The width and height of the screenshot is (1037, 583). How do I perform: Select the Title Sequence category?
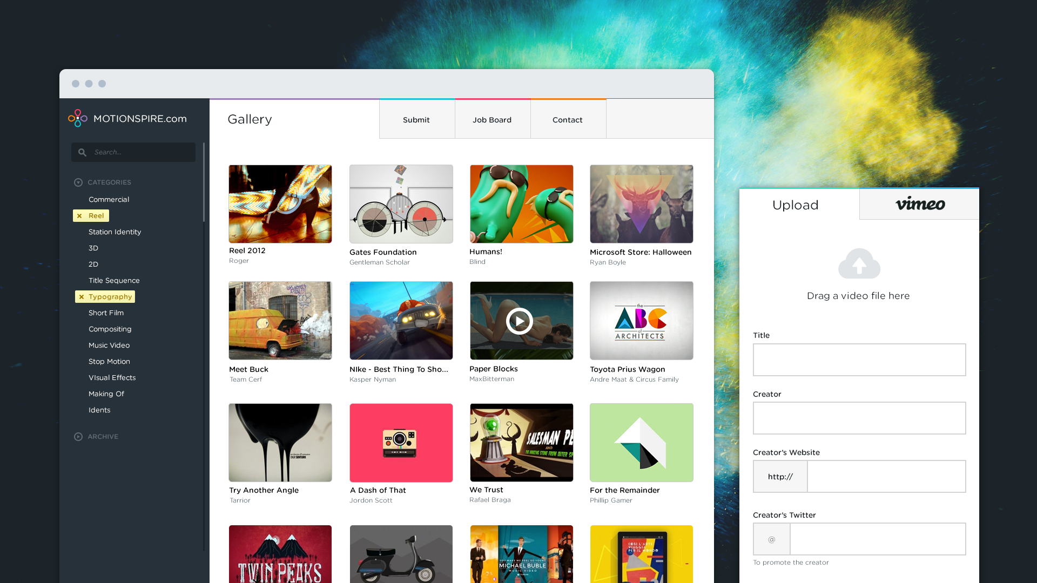[x=114, y=281]
